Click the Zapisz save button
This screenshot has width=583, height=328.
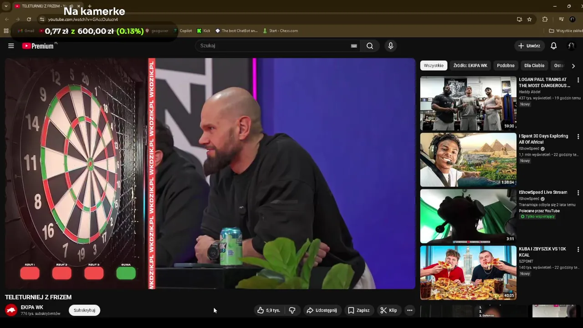tap(358, 310)
